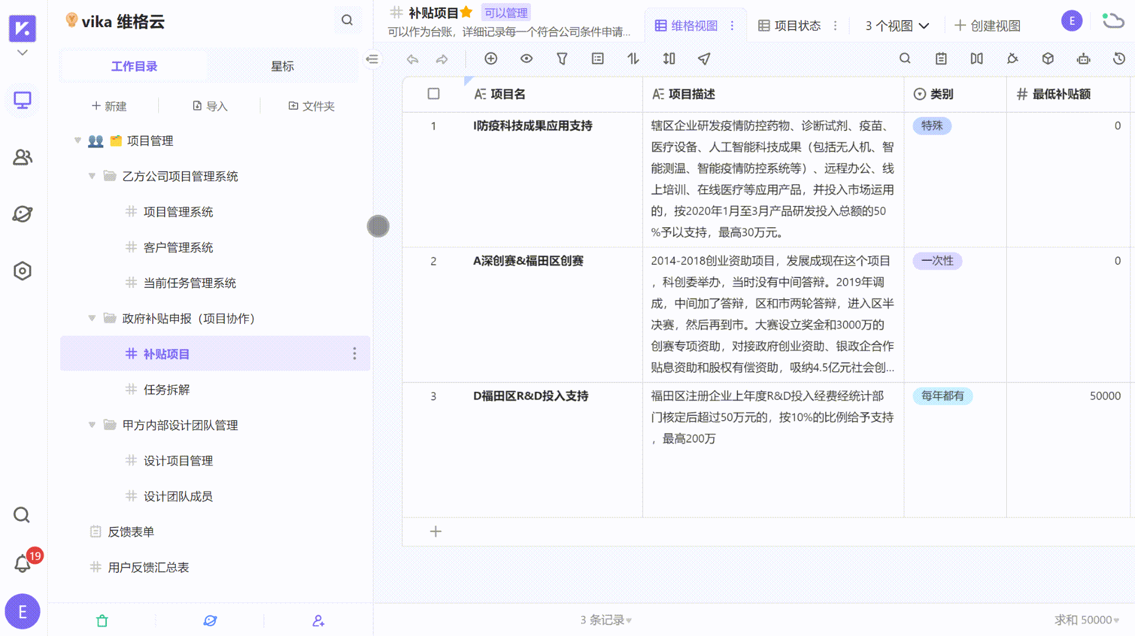Collapse the 乙方公司项目管理系统 folder

(92, 176)
